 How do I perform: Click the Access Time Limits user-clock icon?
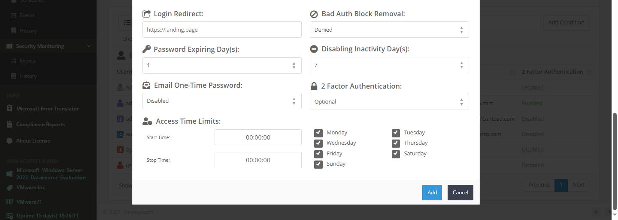pyautogui.click(x=147, y=121)
